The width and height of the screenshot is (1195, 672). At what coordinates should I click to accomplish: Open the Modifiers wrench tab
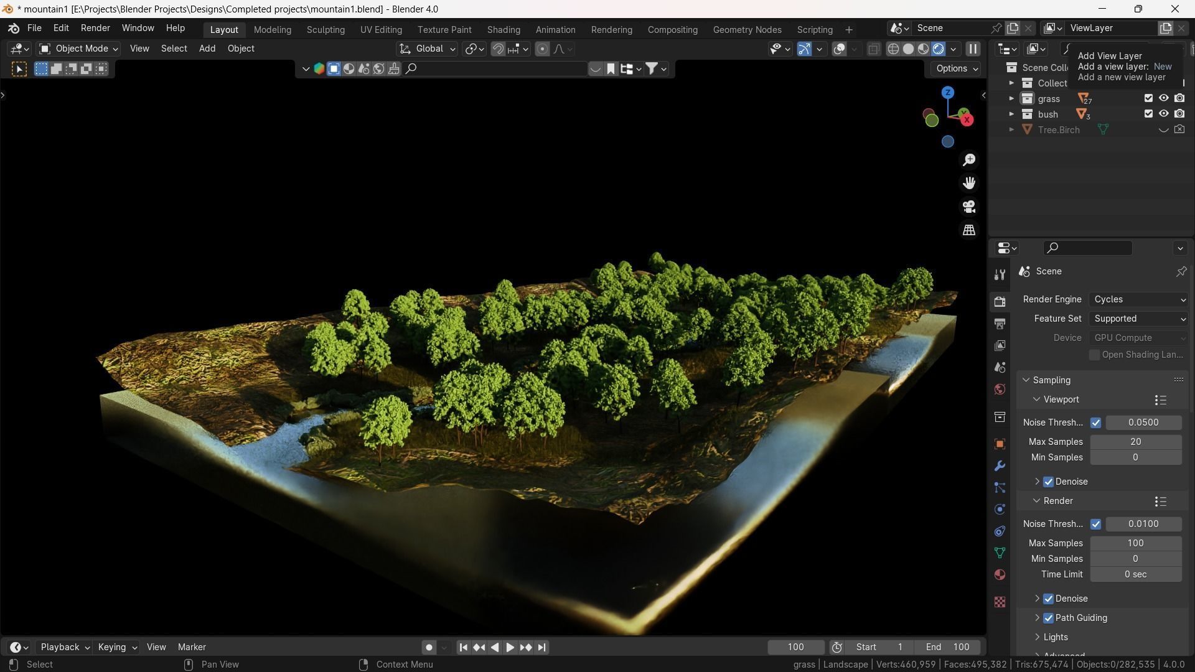[x=1000, y=466]
